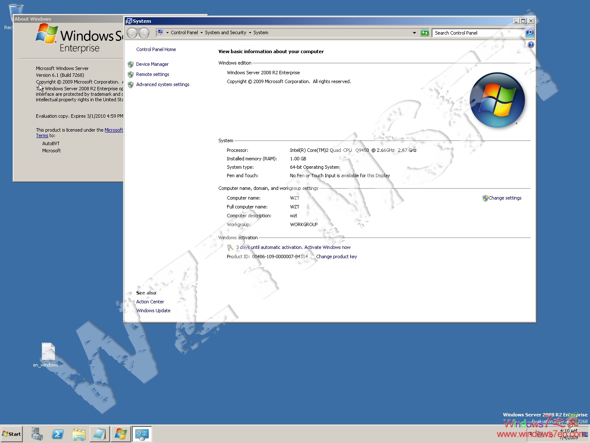
Task: Open Notepad from the taskbar
Action: 100,434
